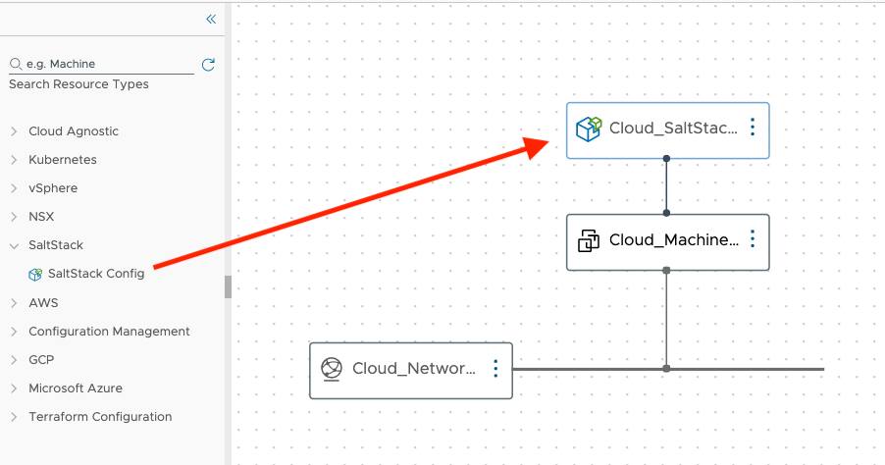This screenshot has height=465, width=885.
Task: Select the Cloud_Network node globe icon
Action: 332,369
